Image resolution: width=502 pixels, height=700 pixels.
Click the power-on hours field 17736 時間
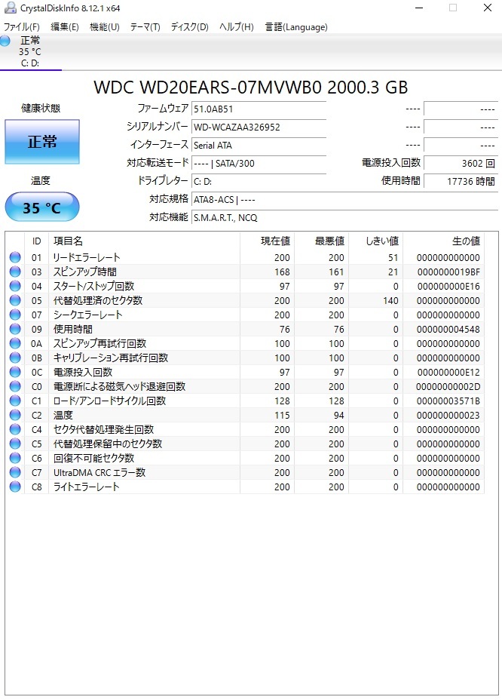461,182
